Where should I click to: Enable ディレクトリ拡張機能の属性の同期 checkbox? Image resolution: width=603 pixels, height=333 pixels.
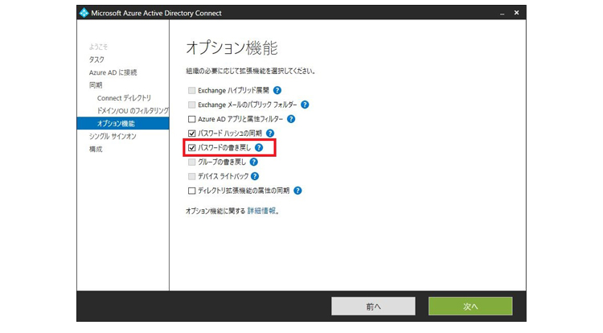click(x=191, y=191)
